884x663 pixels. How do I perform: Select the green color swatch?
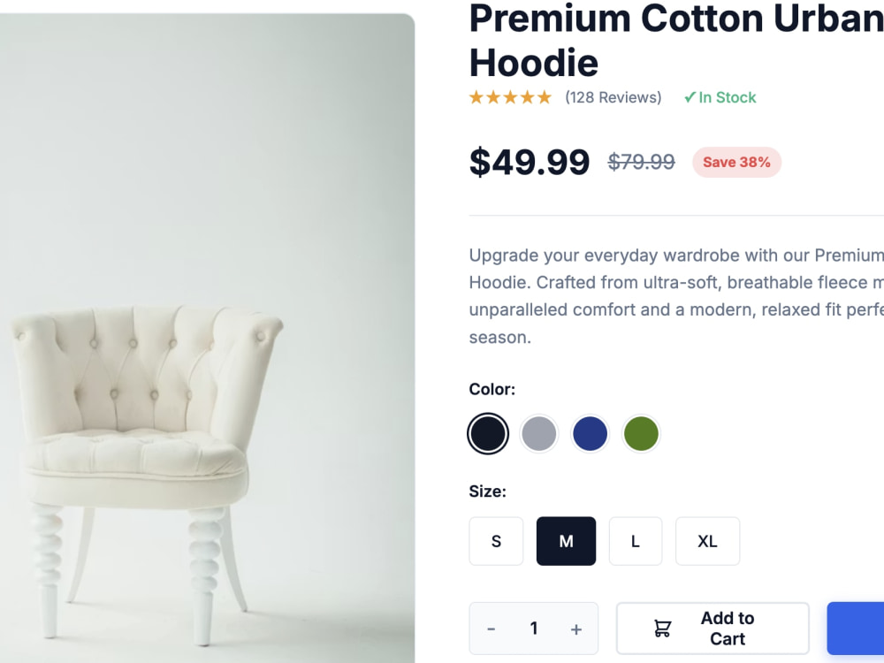tap(641, 434)
